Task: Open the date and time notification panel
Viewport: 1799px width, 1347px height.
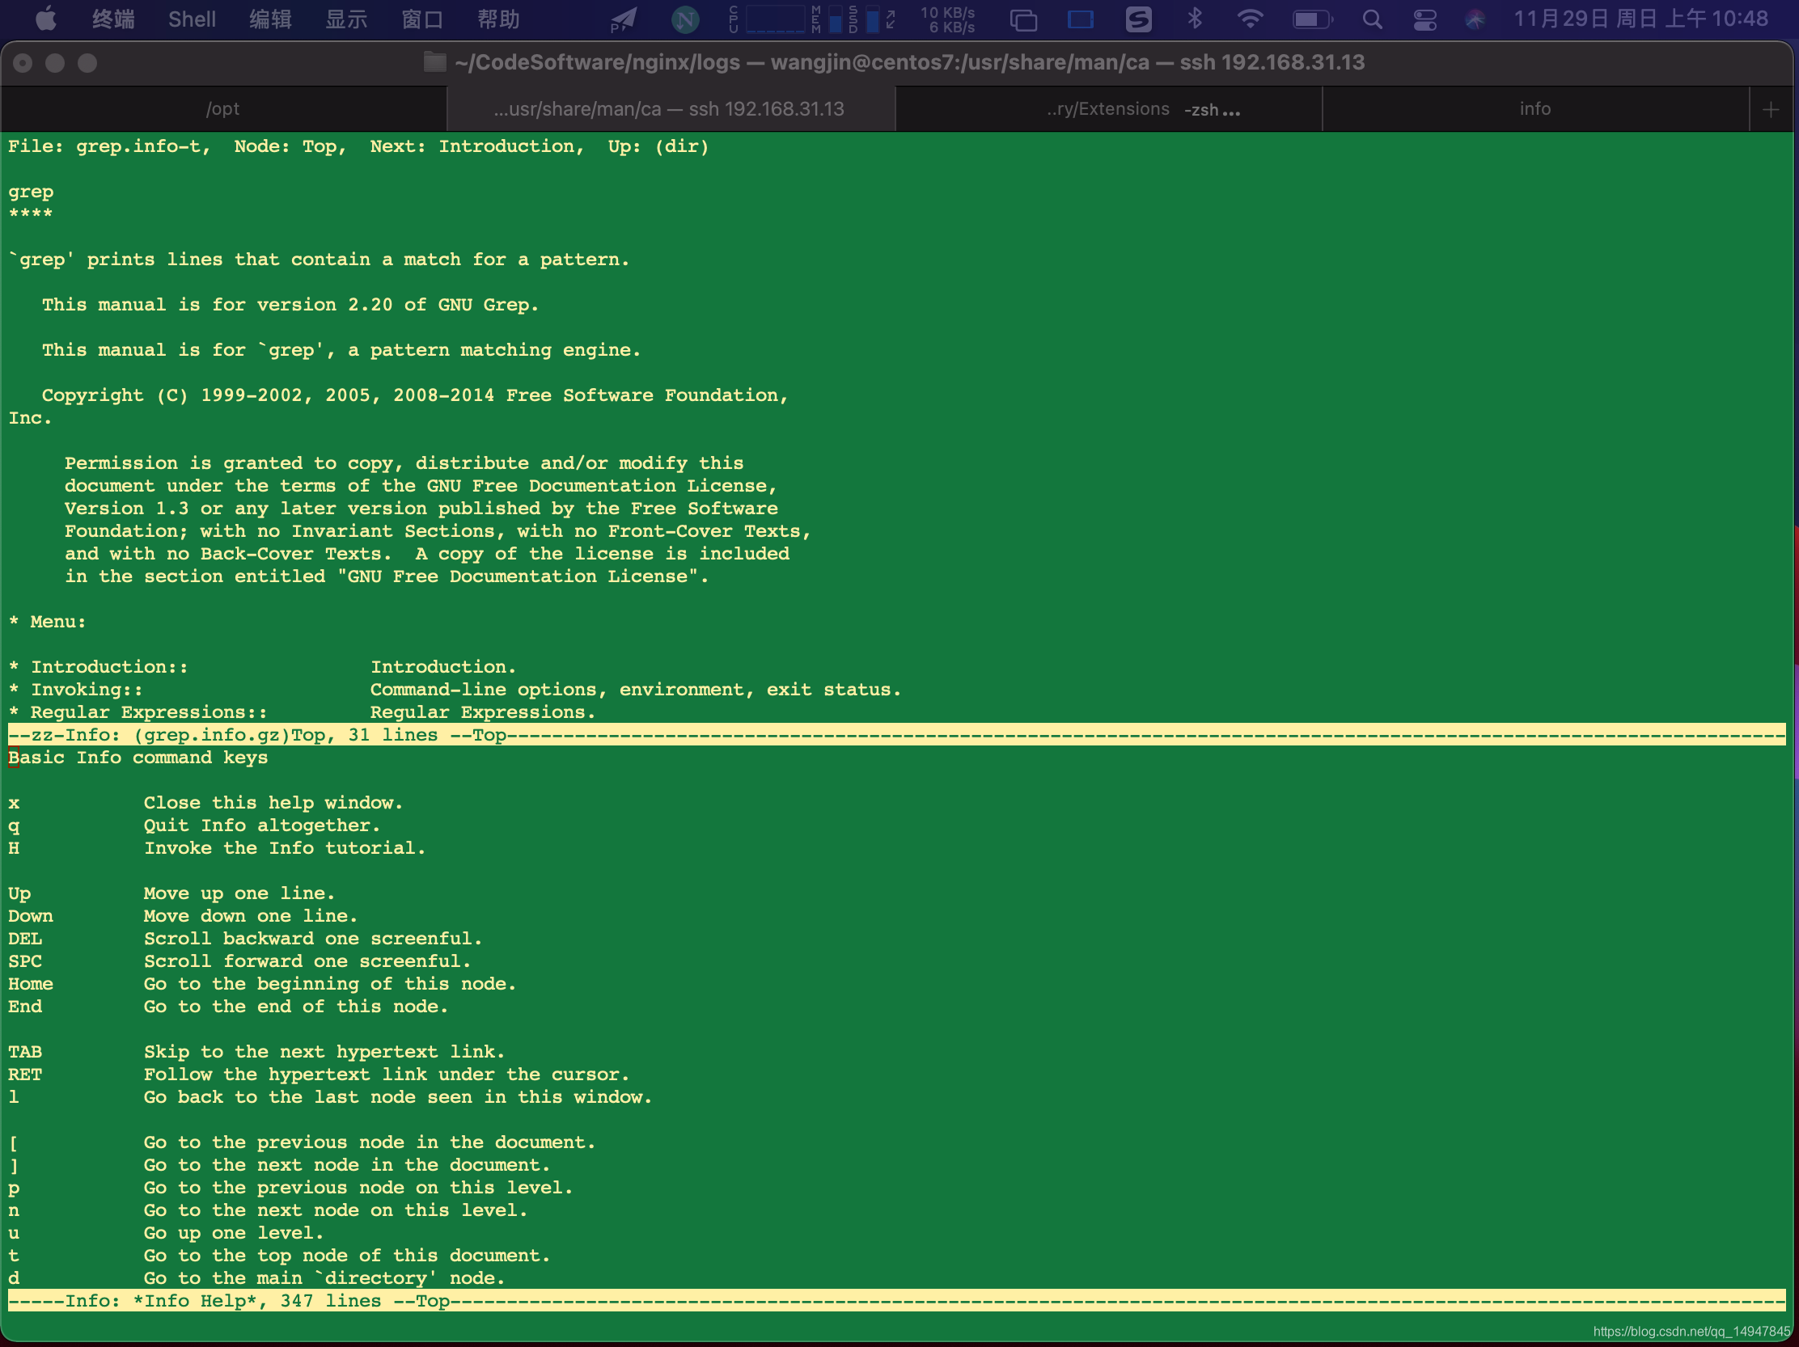Action: 1641,19
